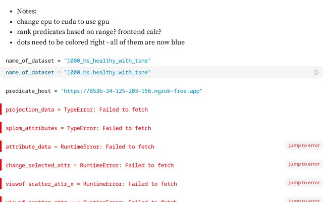Click the viewof scatter_attr_x error message
323x202 pixels.
[91, 184]
